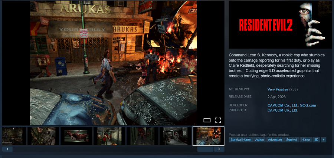This screenshot has height=158, width=334.
Task: Add a tag with the plus button
Action: tap(323, 140)
